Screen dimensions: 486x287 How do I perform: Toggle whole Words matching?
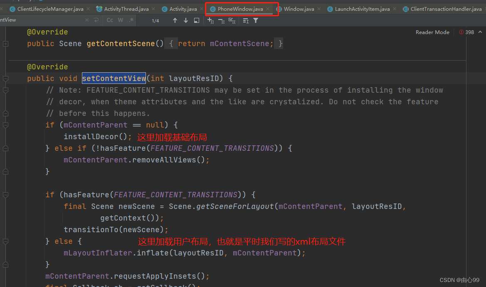point(120,20)
